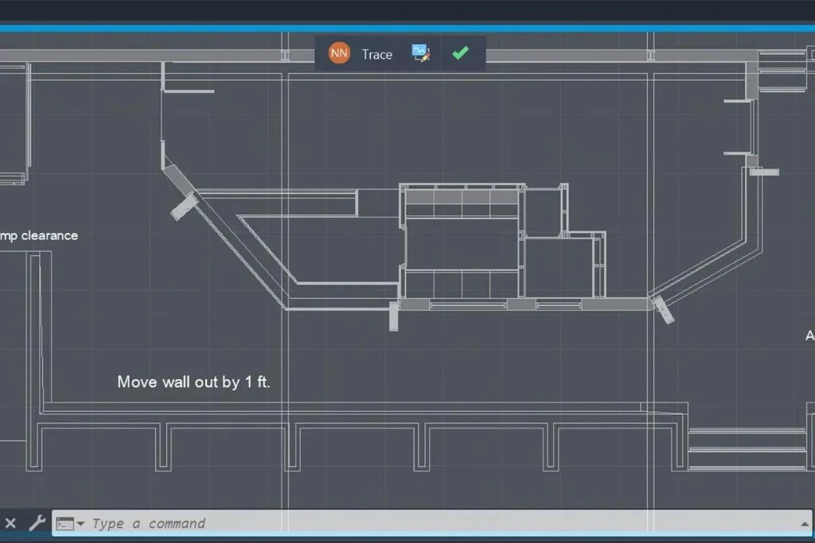This screenshot has width=815, height=543.
Task: Close the command line with the X
Action: pyautogui.click(x=10, y=523)
